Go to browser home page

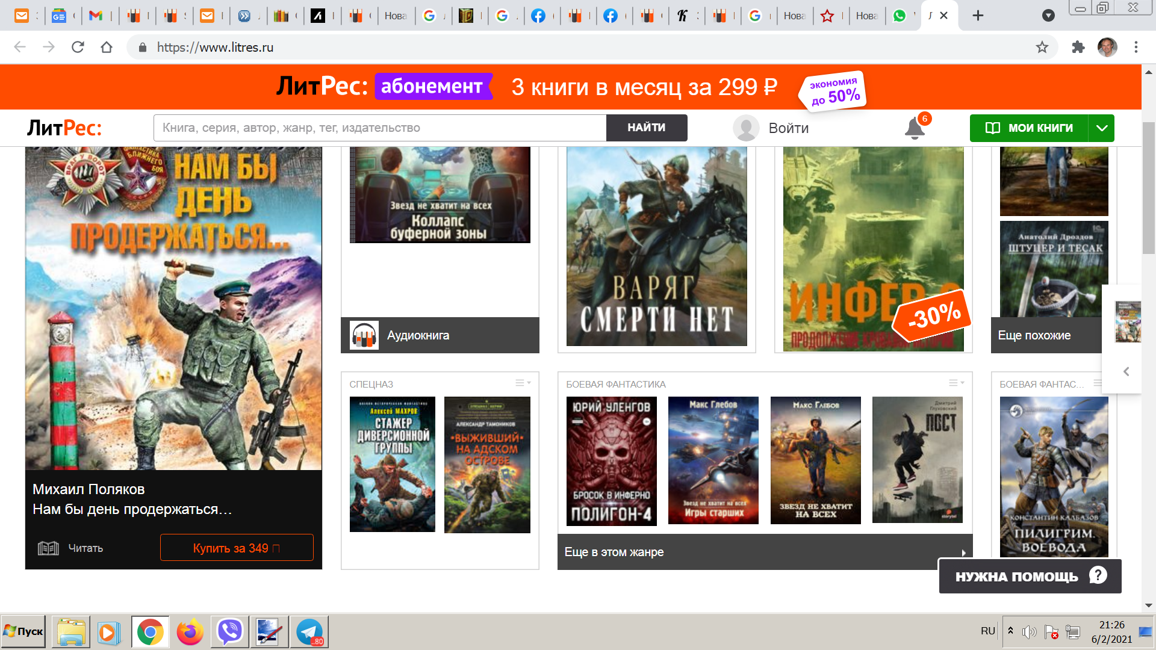(107, 47)
